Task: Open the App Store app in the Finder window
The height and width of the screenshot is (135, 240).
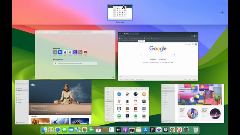Action: tap(119, 94)
